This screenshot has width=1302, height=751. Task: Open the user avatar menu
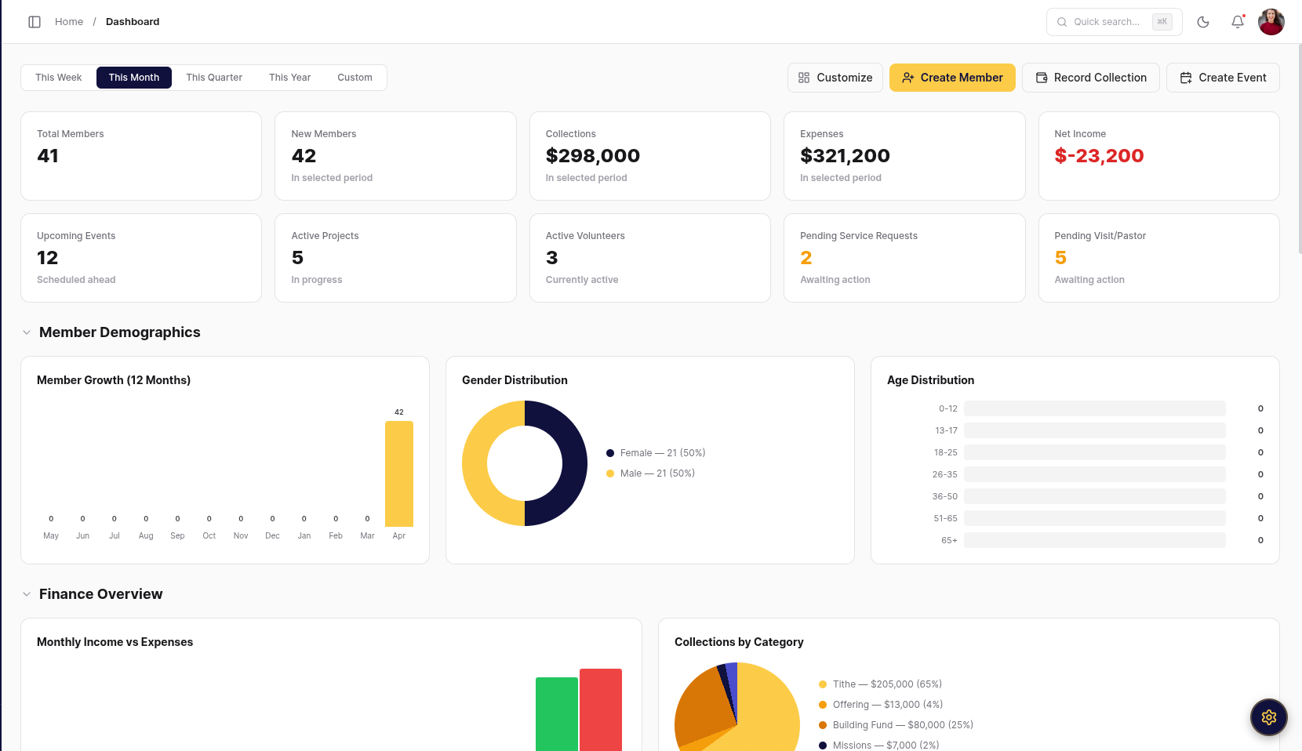coord(1271,22)
